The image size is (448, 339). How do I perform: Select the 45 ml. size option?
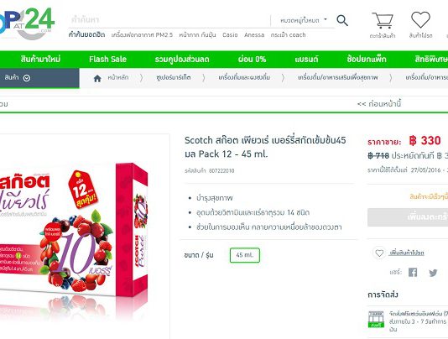pos(245,255)
